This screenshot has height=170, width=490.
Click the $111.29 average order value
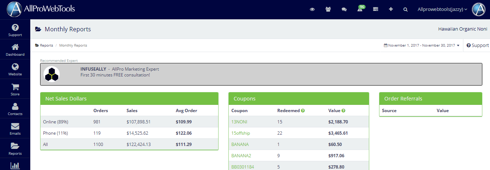click(184, 145)
